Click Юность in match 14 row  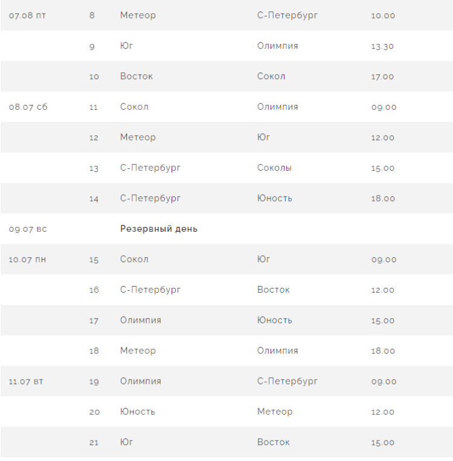tap(274, 199)
